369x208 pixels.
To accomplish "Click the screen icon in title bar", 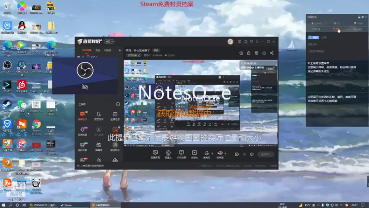I will point(239,42).
